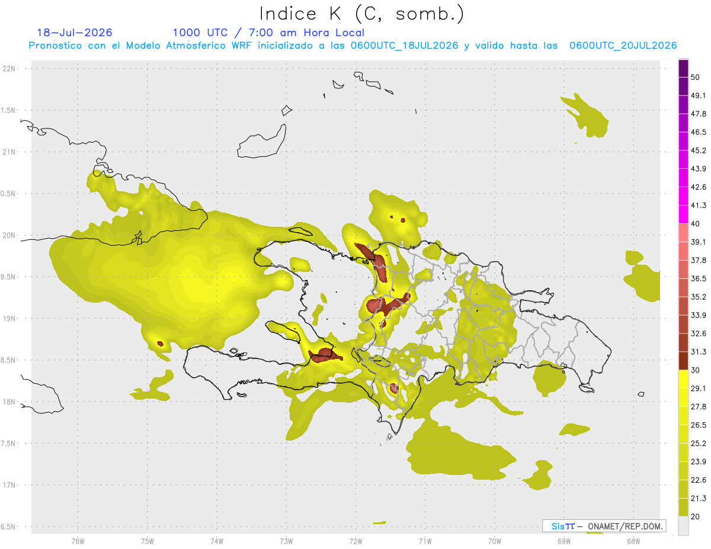Click the colorbar value '35.2'
711x549 pixels.
click(699, 297)
